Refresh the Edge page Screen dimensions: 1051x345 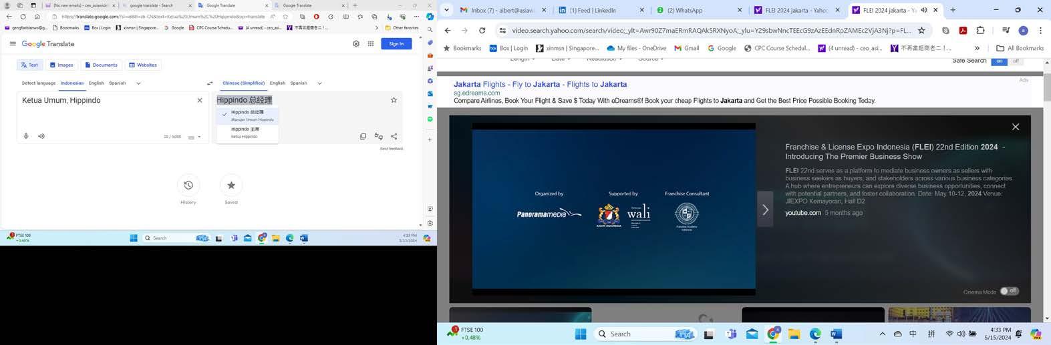click(23, 17)
